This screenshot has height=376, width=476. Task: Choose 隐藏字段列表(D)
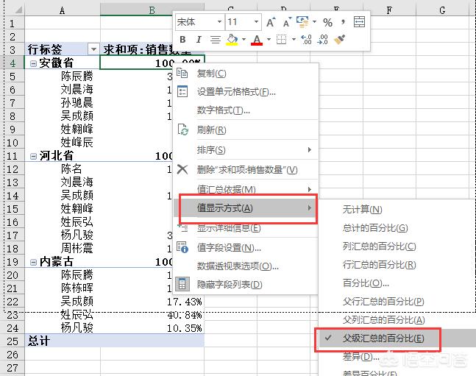tap(246, 285)
